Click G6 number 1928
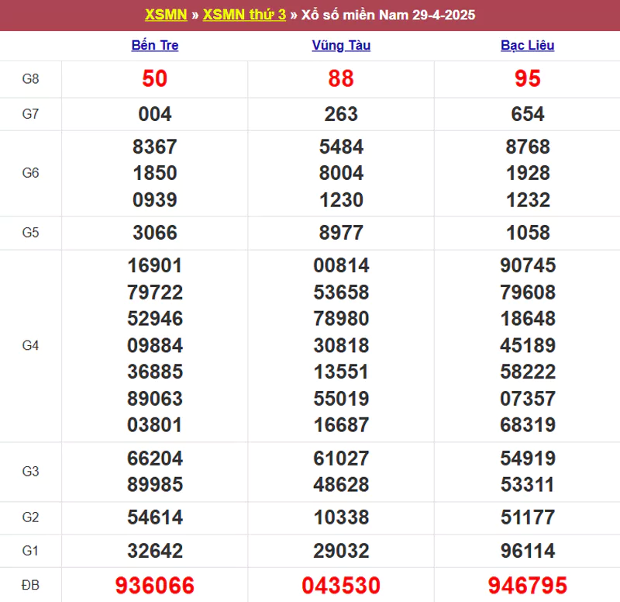 click(x=528, y=173)
